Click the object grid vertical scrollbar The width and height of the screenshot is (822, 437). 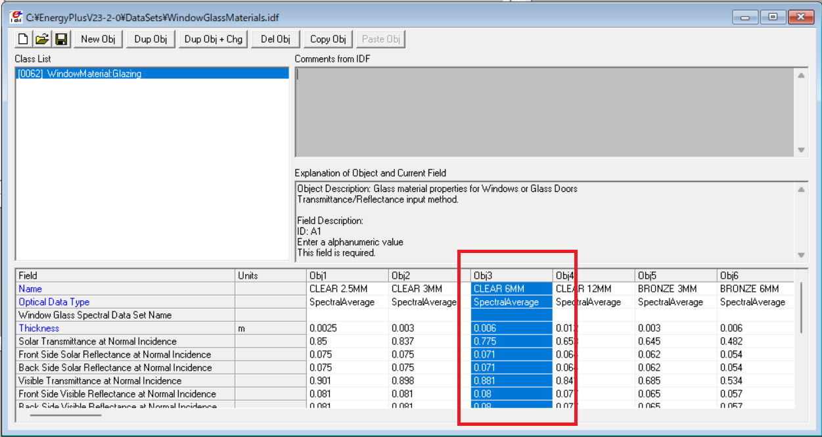pyautogui.click(x=800, y=338)
